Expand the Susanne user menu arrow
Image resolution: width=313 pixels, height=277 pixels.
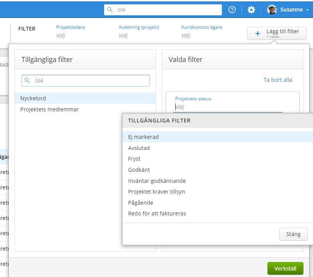tap(307, 10)
